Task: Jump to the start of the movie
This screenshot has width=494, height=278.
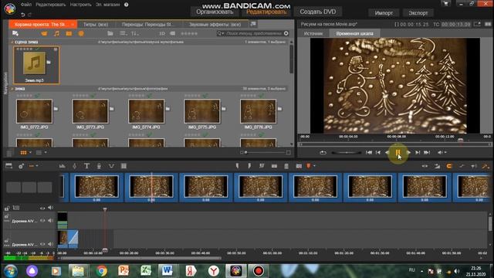Action: pyautogui.click(x=369, y=153)
